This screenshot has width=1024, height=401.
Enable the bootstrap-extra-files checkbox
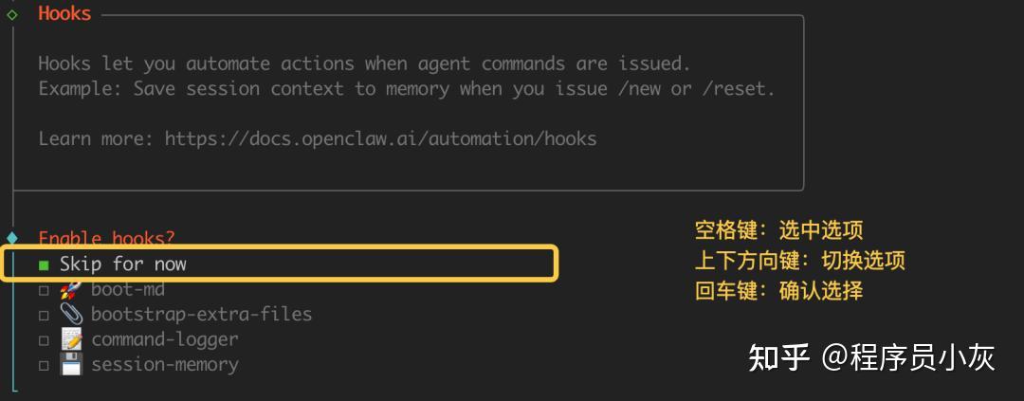(44, 315)
